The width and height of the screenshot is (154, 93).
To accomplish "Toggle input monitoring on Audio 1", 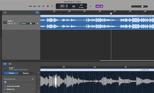I will [x=15, y=23].
